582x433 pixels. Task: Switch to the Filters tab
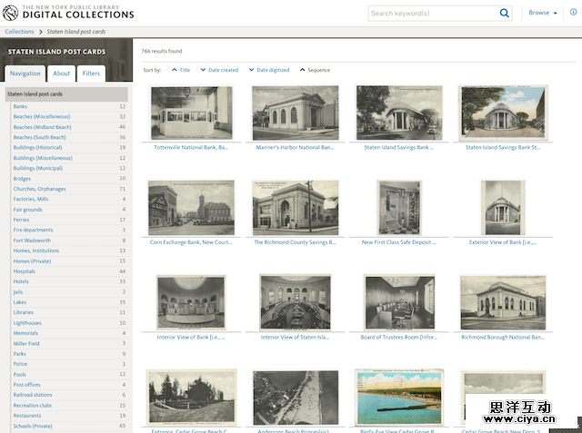[x=91, y=74]
